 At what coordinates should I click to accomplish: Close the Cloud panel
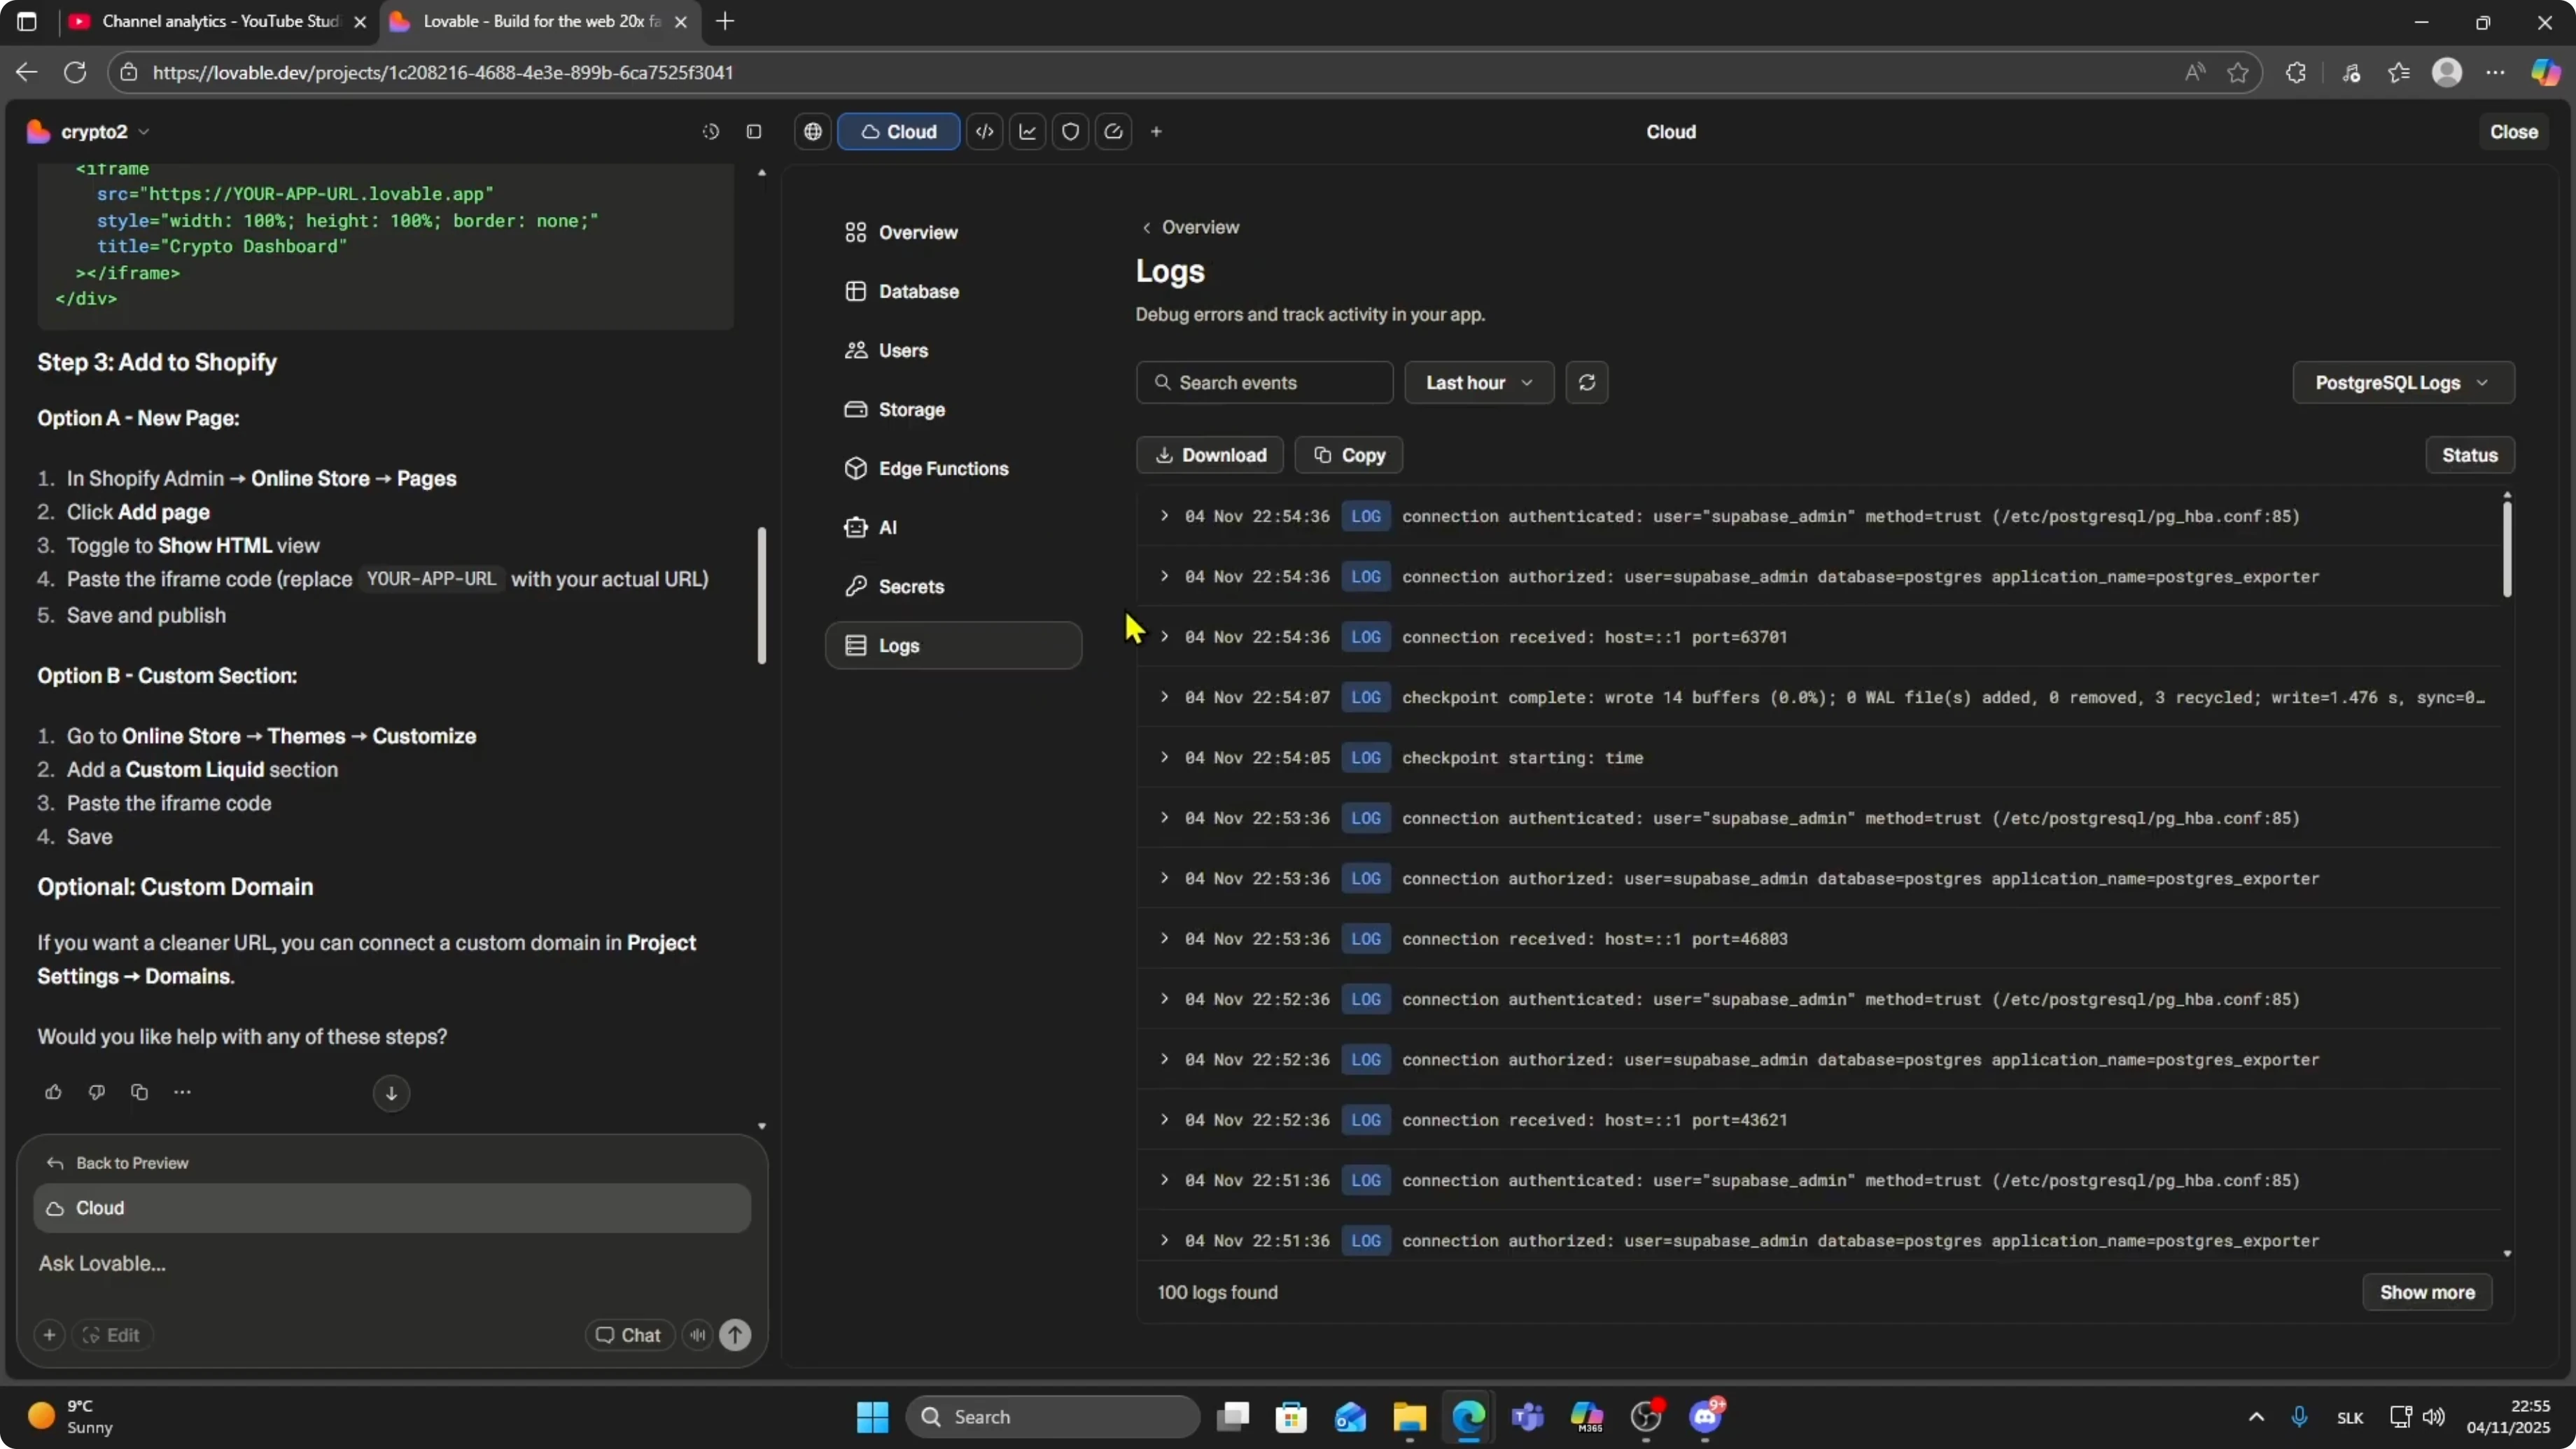coord(2513,131)
